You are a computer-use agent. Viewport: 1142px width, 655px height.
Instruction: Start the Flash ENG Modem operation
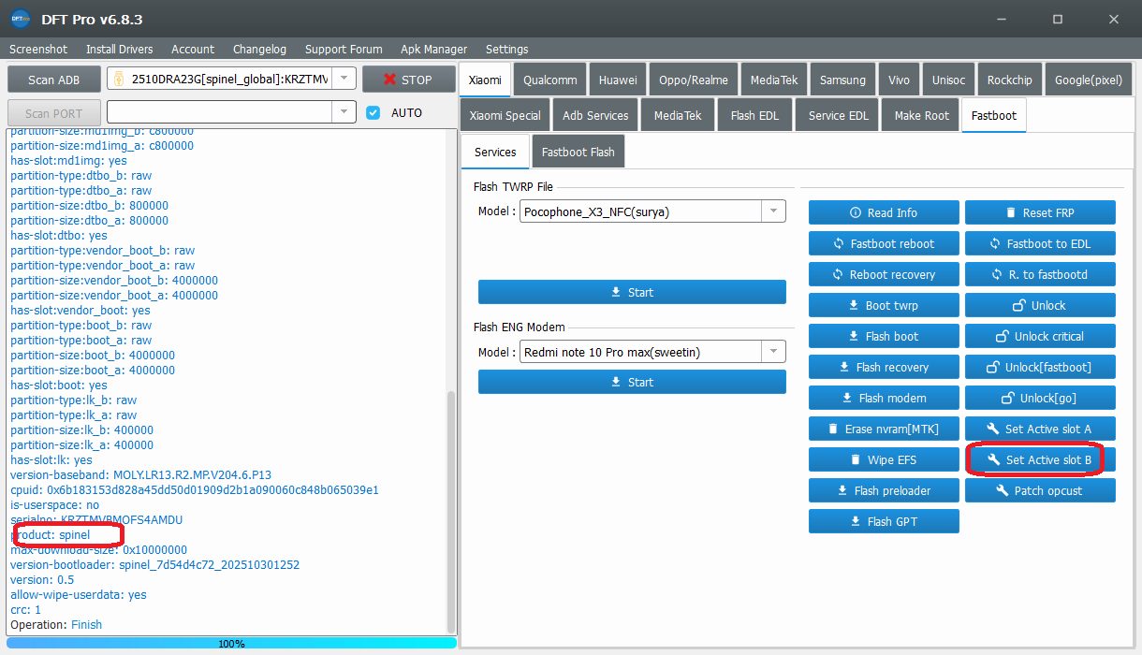(x=632, y=382)
